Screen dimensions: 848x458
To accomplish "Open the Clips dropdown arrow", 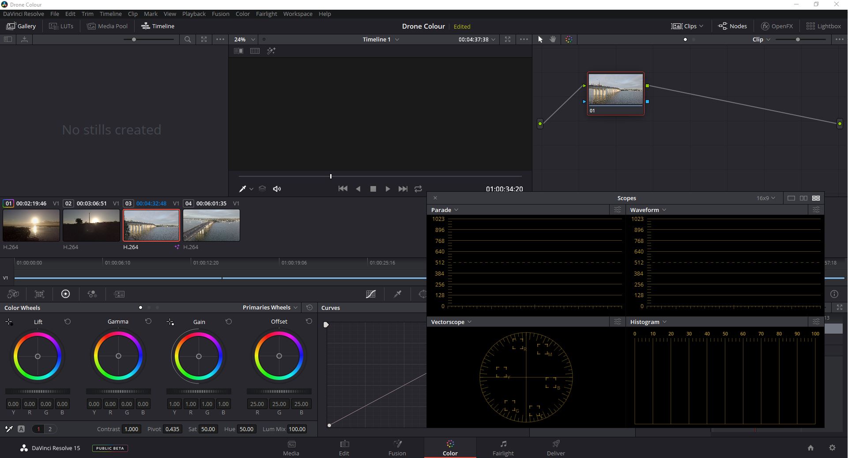I will tap(701, 26).
